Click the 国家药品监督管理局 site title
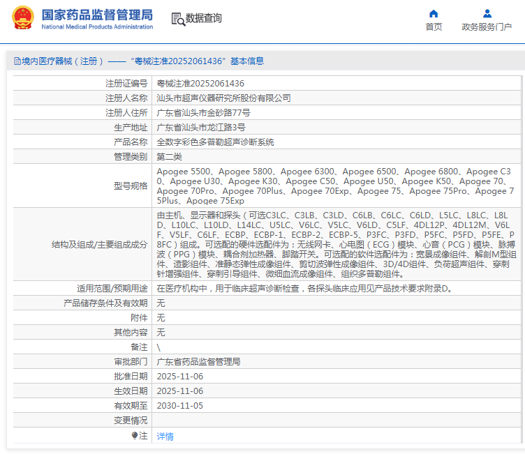525x454 pixels. [96, 15]
